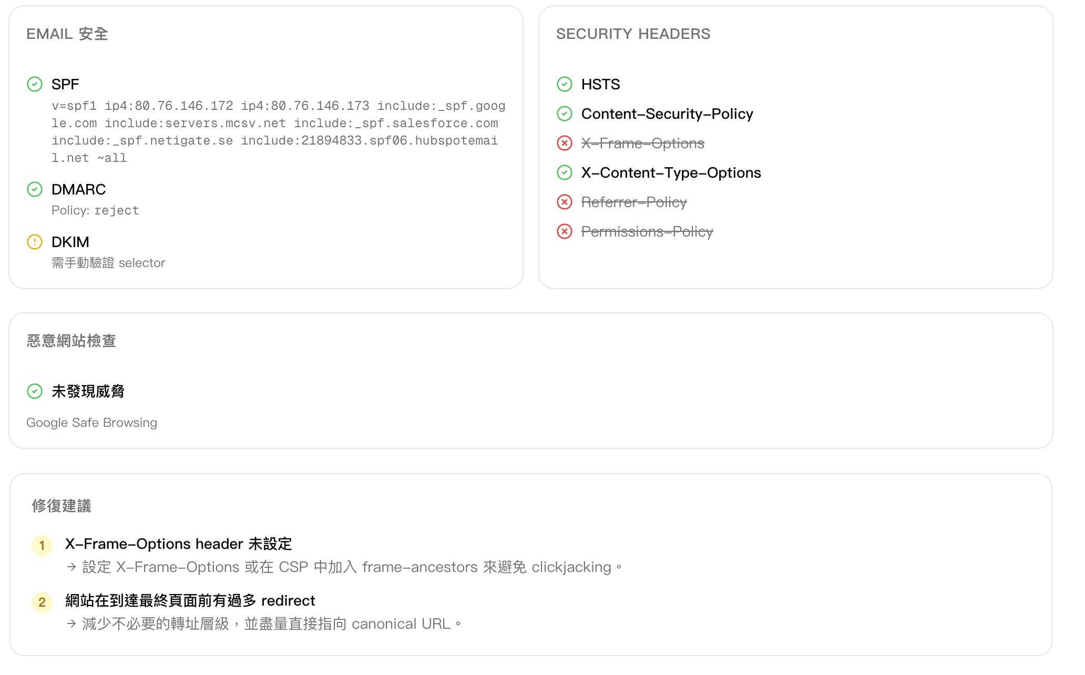Click the Content-Security-Policy header label
Image resolution: width=1085 pixels, height=675 pixels.
pyautogui.click(x=667, y=114)
